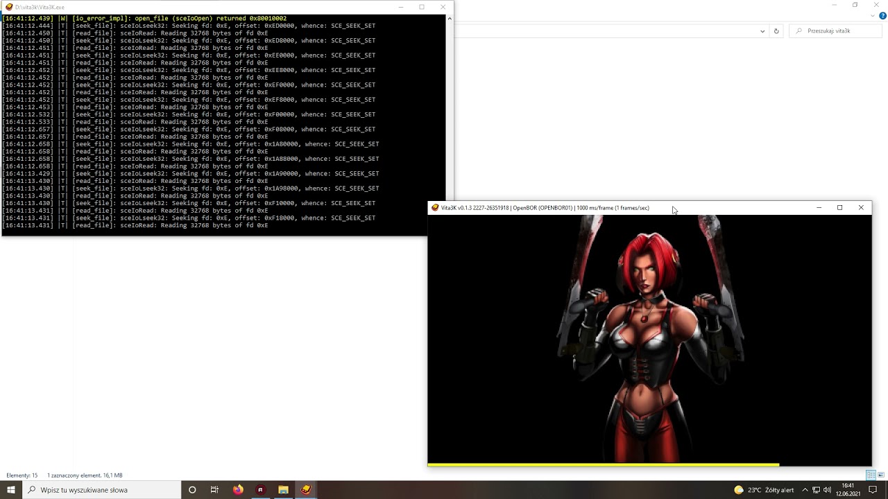Open the notification center icon
The image size is (888, 499).
tap(873, 489)
